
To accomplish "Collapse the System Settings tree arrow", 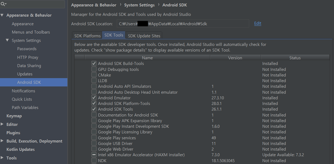I will click(x=7, y=40).
